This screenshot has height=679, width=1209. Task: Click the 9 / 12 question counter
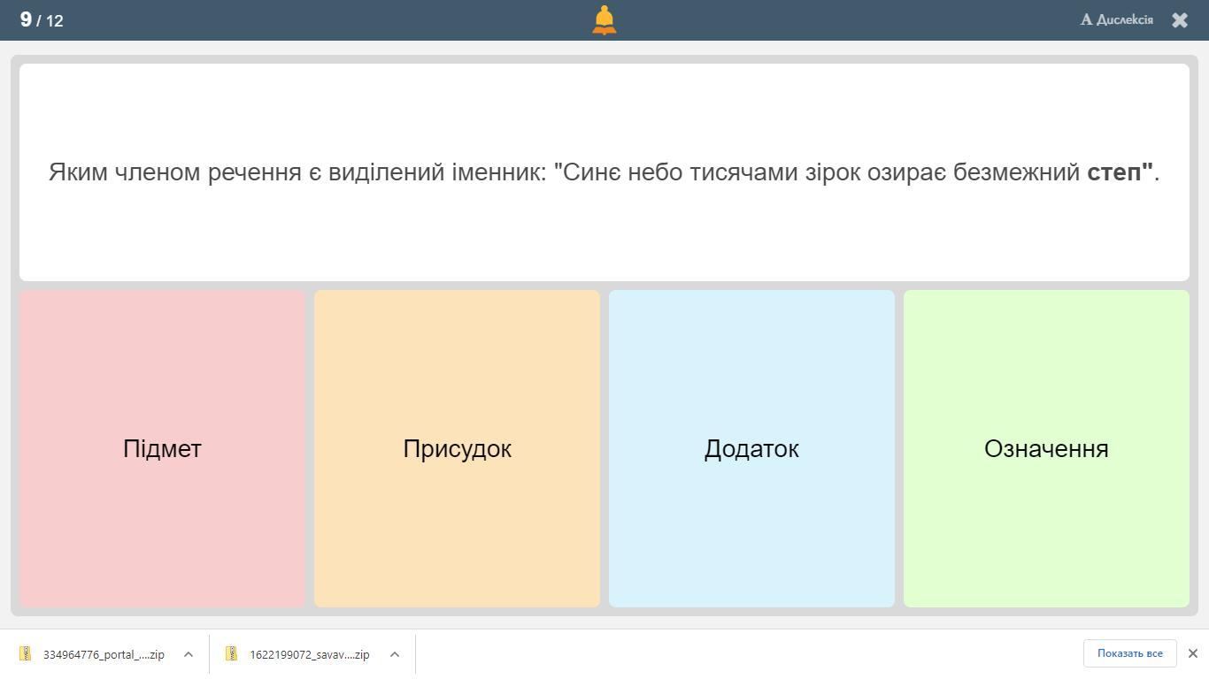coord(42,19)
